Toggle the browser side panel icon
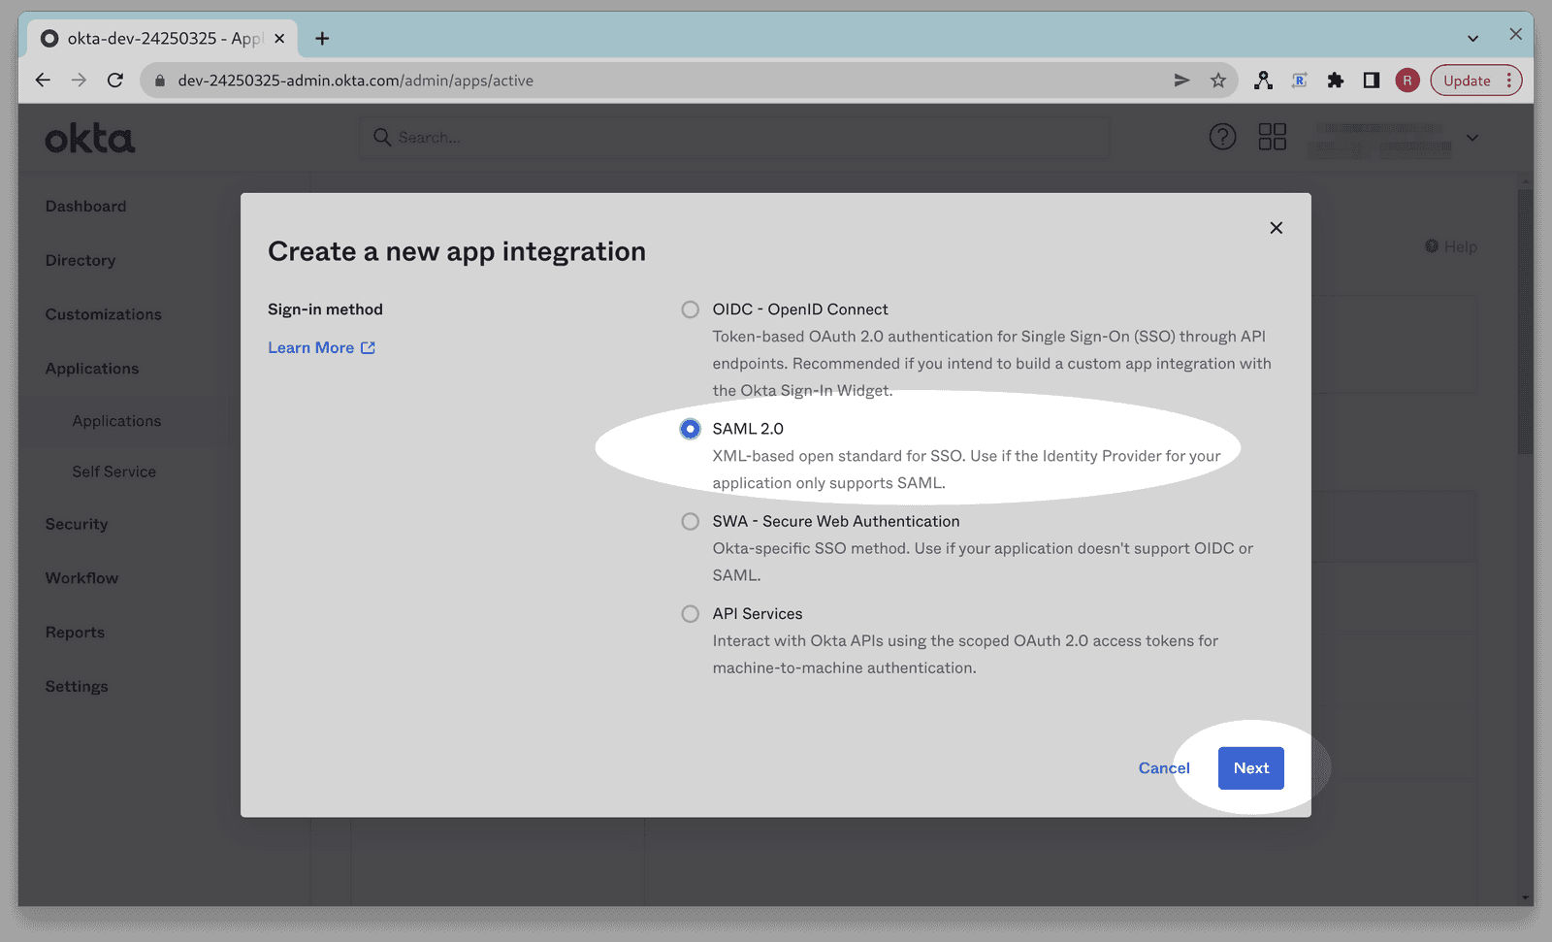 1372,81
